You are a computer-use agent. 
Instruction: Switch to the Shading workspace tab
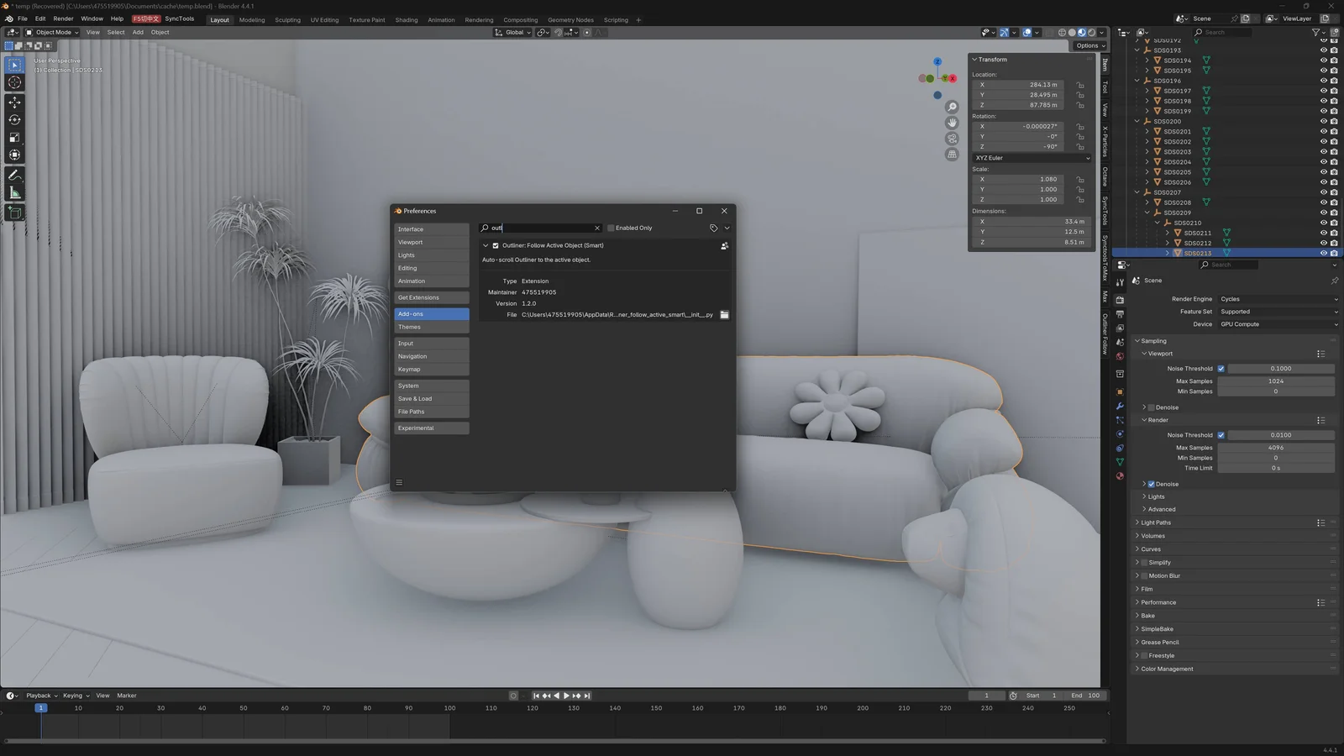(x=406, y=19)
